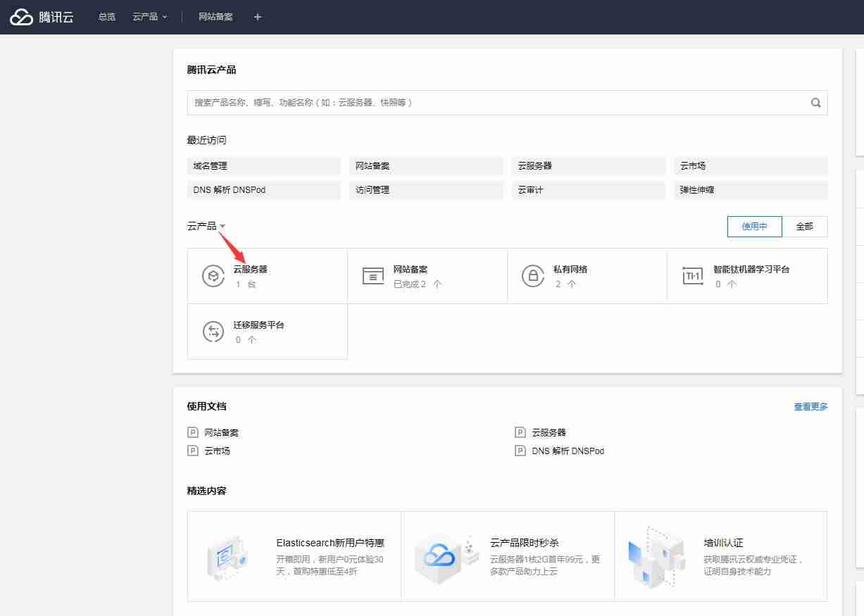Click the Tencent Cloud logo

pos(42,17)
